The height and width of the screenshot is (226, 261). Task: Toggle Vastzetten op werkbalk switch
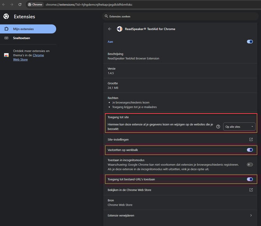(250, 150)
